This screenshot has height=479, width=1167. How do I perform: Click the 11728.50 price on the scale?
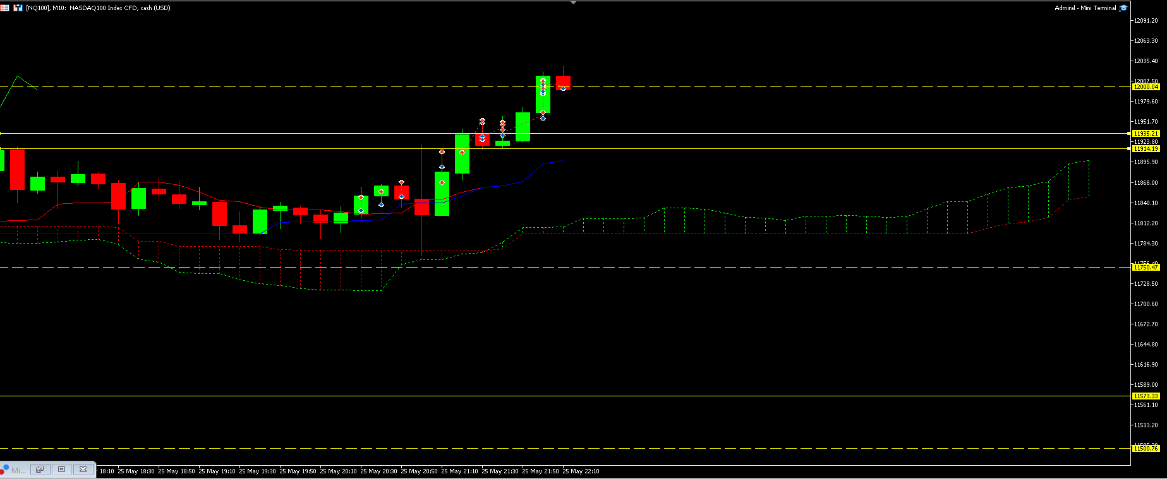pos(1146,284)
